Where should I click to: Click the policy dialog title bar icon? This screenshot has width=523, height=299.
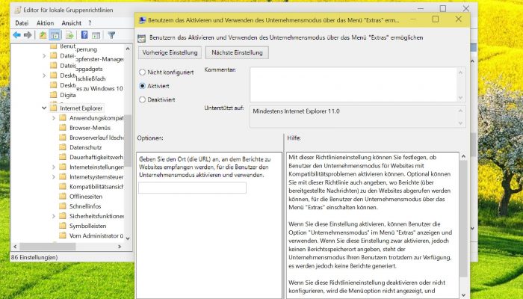click(x=142, y=20)
